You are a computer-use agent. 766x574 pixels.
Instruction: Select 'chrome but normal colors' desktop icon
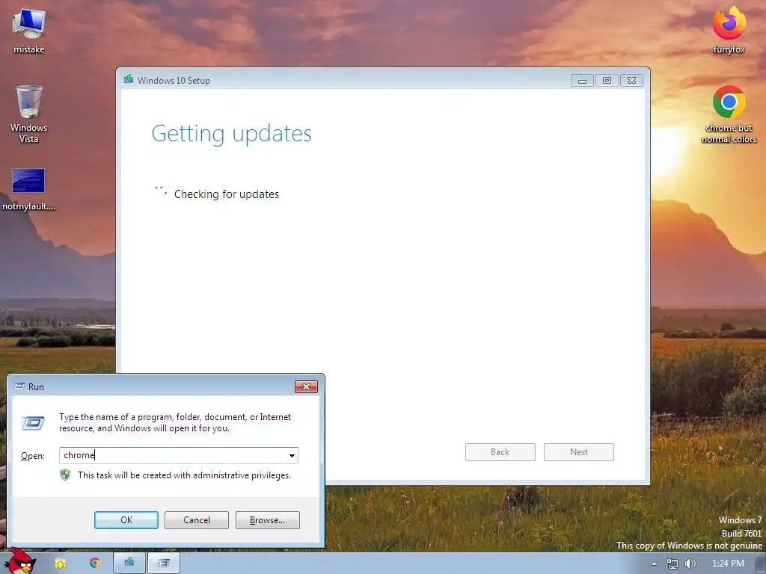[x=729, y=114]
